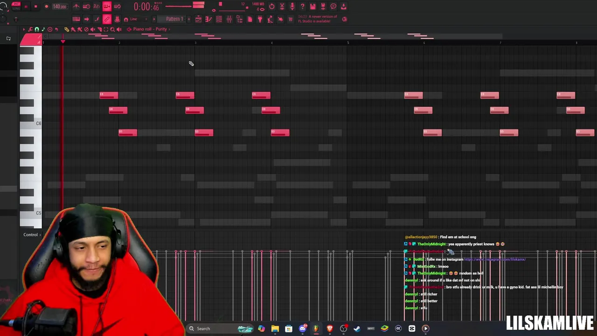The image size is (597, 336).
Task: Click the microphone one-click audio recording icon
Action: pos(292,7)
